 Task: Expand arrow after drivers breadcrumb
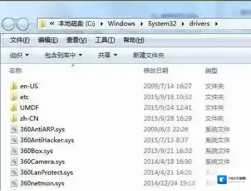click(217, 24)
